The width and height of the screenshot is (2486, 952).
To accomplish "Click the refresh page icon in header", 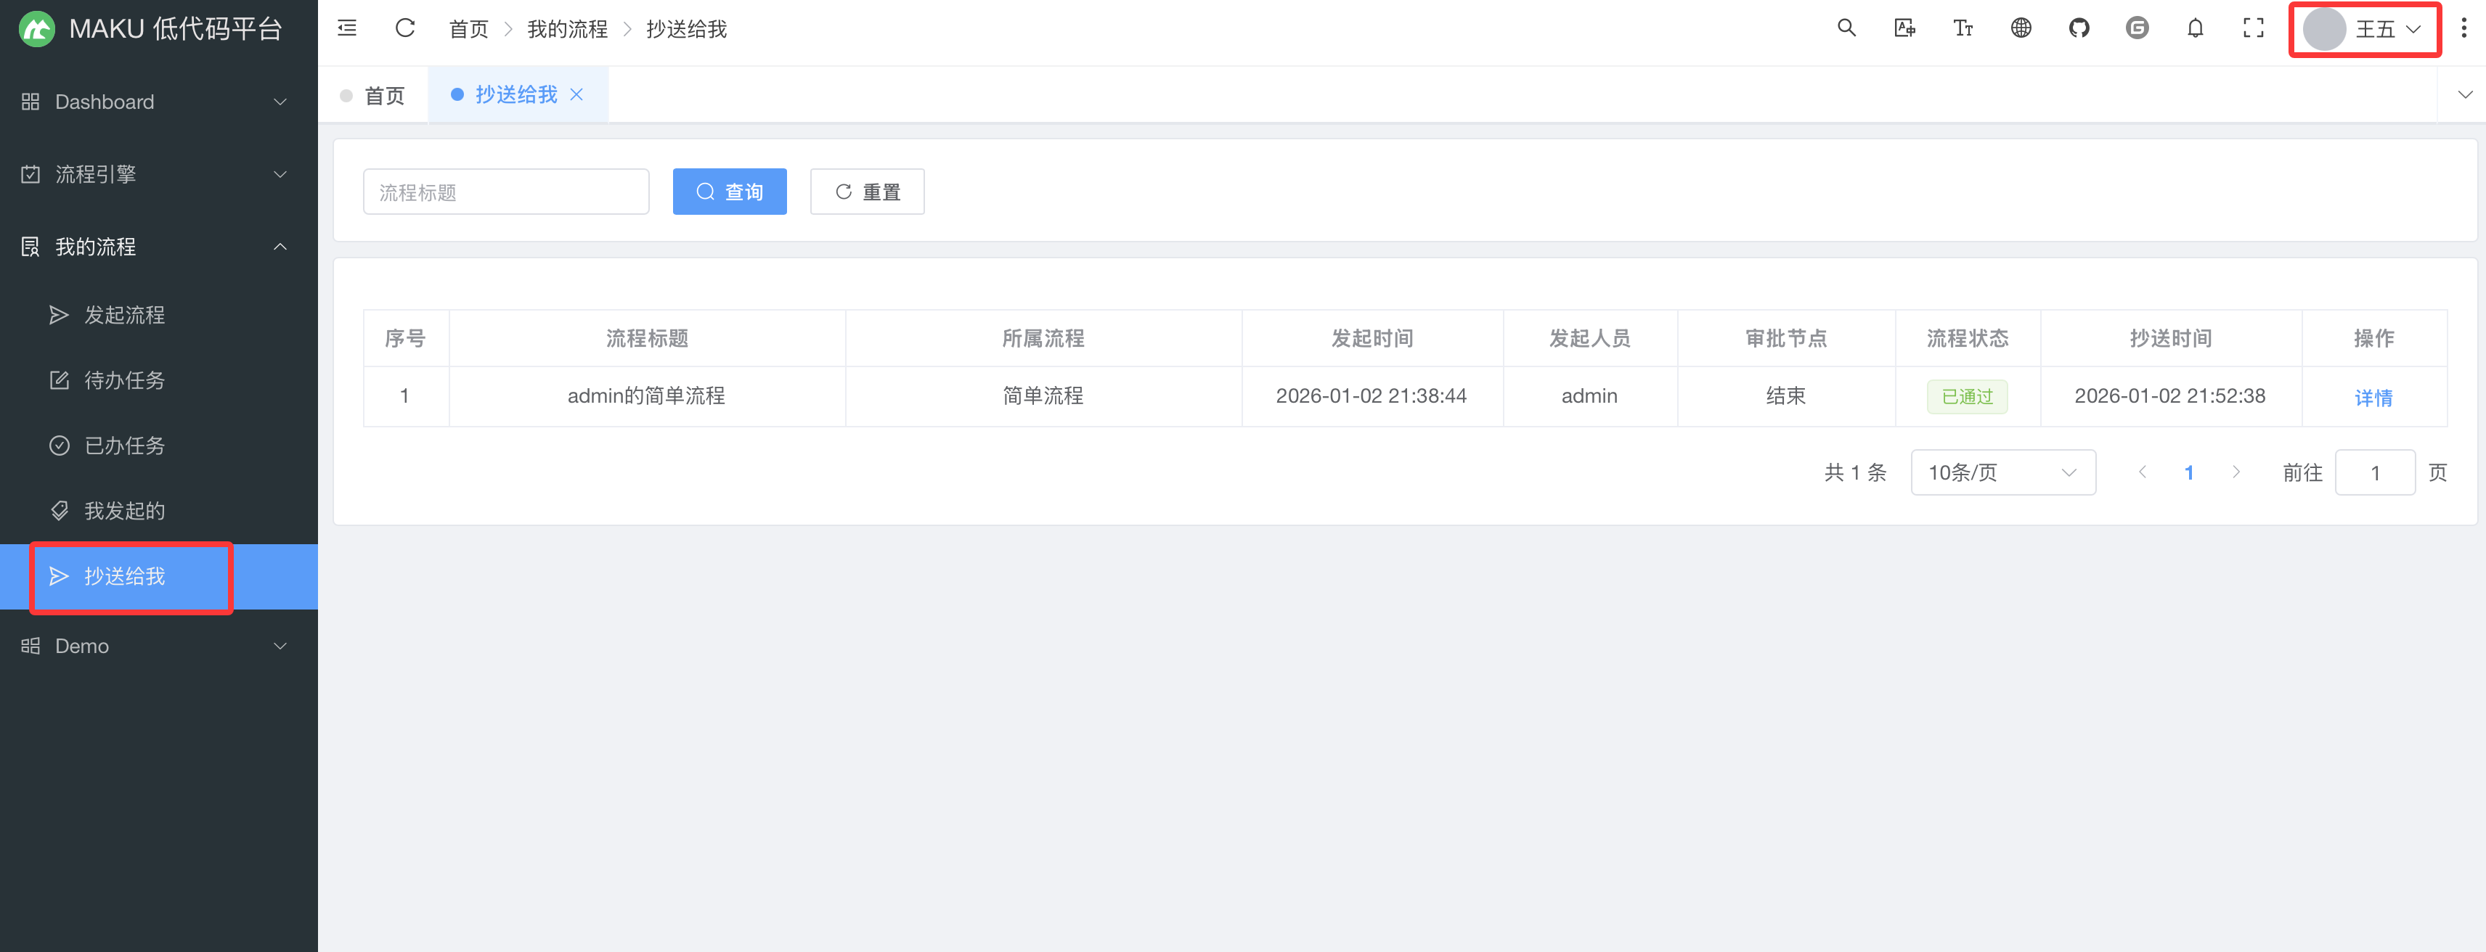I will pos(405,29).
